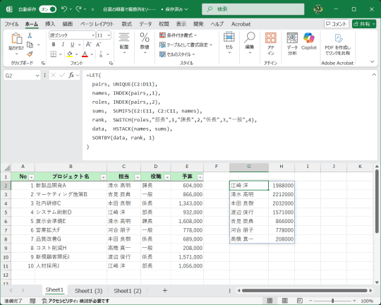Switch to Sheet1 (3) sheet tab

(x=88, y=291)
